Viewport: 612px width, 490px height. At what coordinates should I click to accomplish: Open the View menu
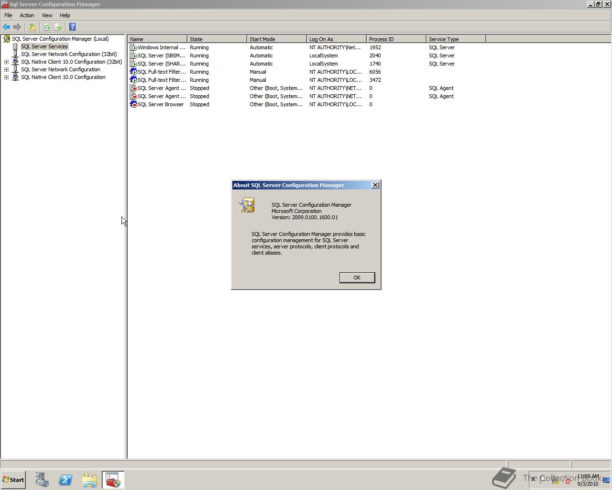point(47,15)
